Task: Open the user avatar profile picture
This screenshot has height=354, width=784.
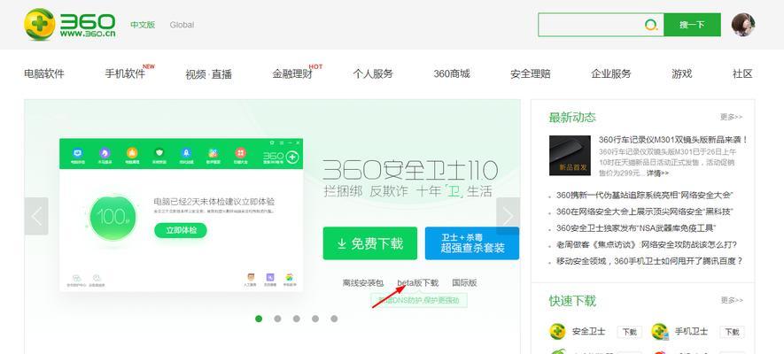Action: click(743, 25)
